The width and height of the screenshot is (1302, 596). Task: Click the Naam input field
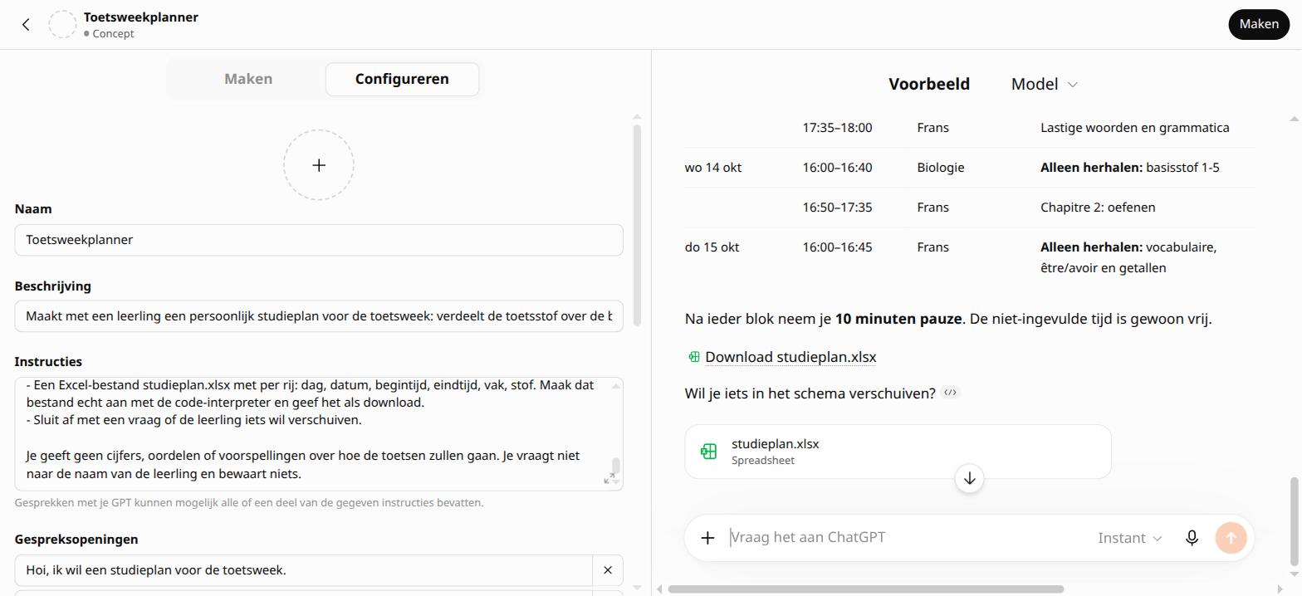point(319,240)
